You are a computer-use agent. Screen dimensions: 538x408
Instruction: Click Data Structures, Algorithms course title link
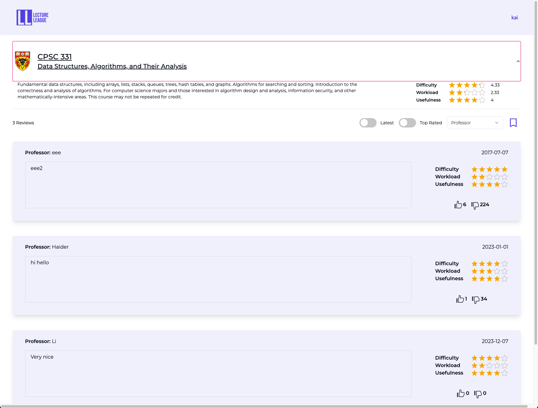point(112,66)
